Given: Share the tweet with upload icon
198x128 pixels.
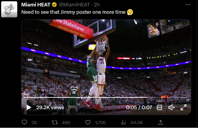Looking at the screenshot, I should pos(161,122).
